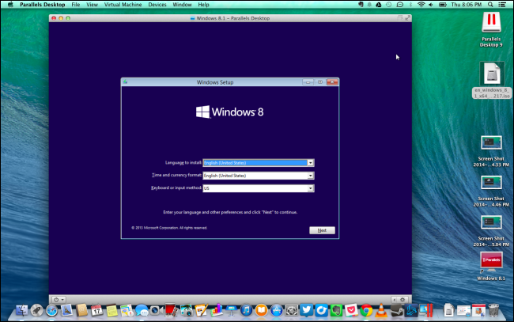Open the Parallels Desktop menu

pyautogui.click(x=42, y=5)
